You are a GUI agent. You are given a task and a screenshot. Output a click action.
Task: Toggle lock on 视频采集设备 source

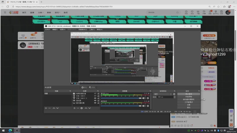pos(98,93)
